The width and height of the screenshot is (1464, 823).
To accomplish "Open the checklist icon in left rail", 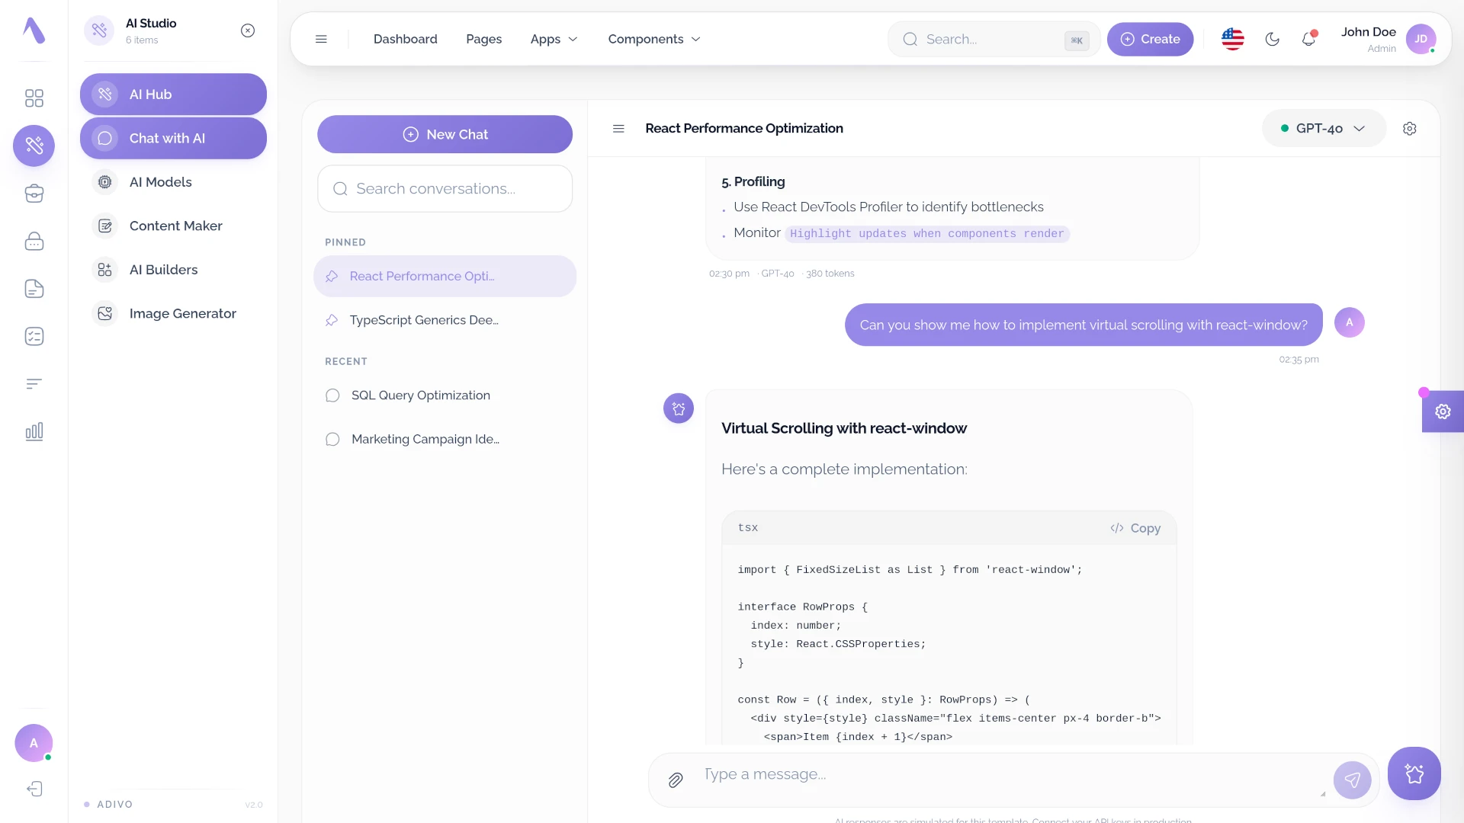I will tap(34, 336).
